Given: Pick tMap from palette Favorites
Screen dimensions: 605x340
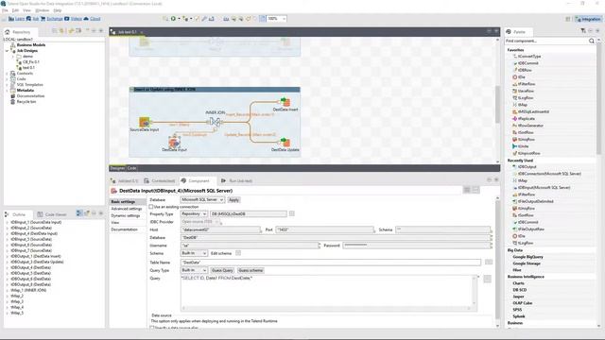Looking at the screenshot, I should click(x=523, y=105).
